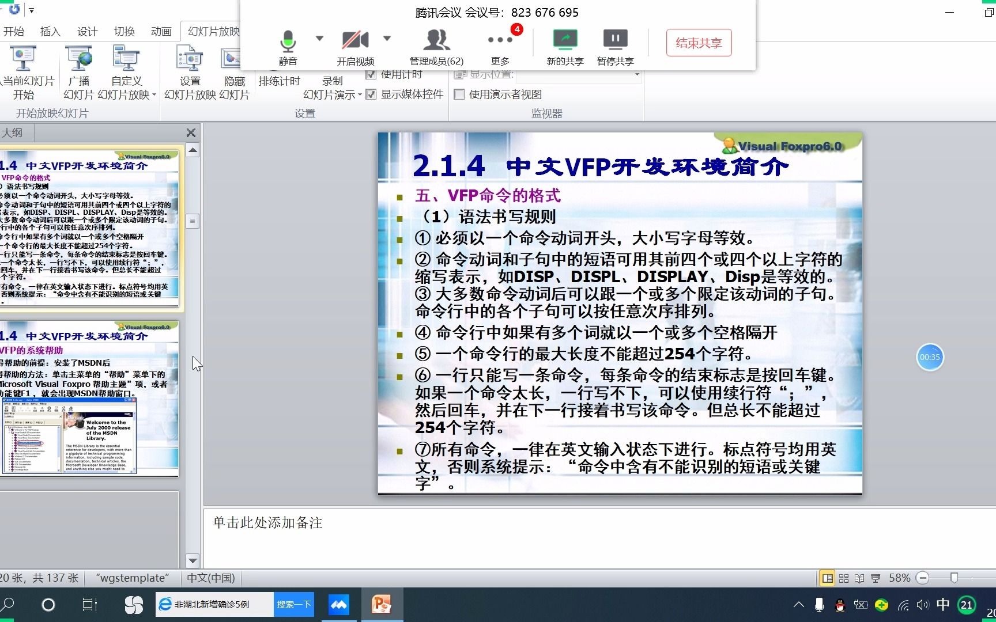Enable Use Presenter View (使用演示者视图) checkbox

click(x=459, y=94)
